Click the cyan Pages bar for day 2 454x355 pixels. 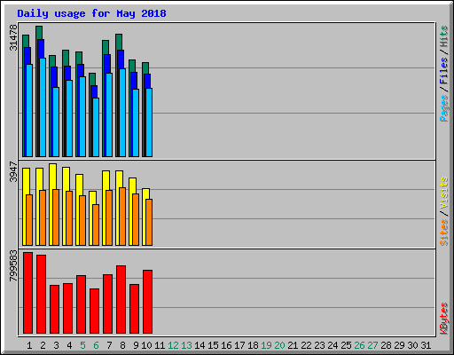(x=43, y=107)
